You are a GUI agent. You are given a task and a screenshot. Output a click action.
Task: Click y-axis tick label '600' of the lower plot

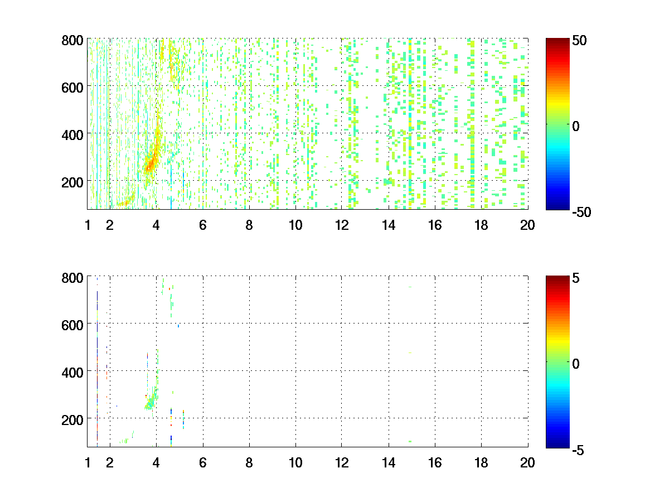(73, 324)
